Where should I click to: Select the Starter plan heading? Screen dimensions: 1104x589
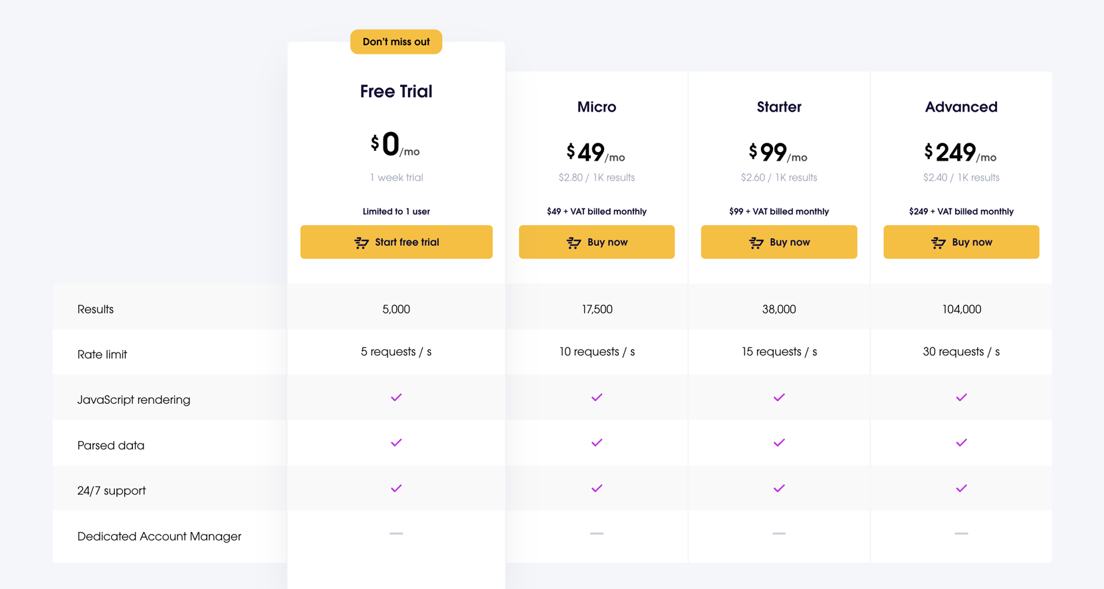pos(779,107)
